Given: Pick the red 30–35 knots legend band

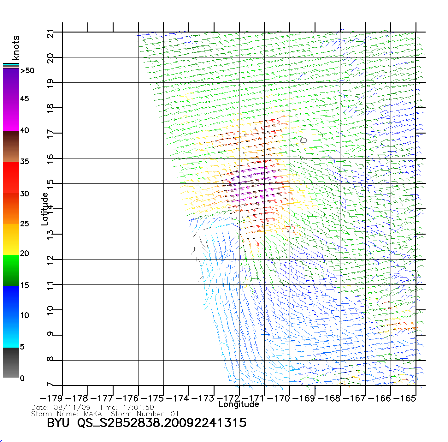Looking at the screenshot, I should [x=11, y=177].
